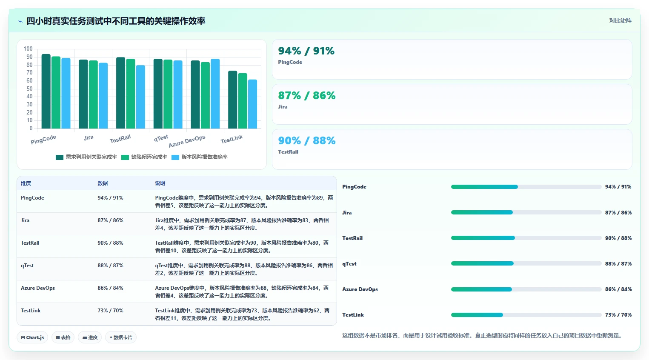Screen dimensions: 649x360
Task: Click the TestRail progress bar
Action: pyautogui.click(x=526, y=238)
